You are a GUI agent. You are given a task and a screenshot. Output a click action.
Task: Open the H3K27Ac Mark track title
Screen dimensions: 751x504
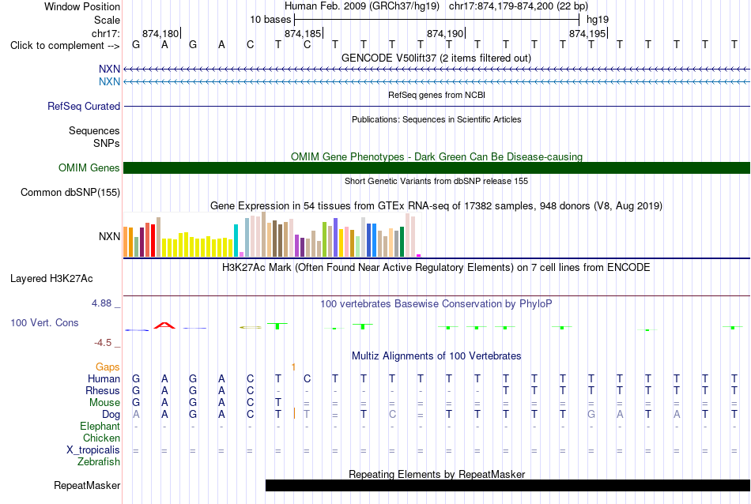(x=436, y=267)
